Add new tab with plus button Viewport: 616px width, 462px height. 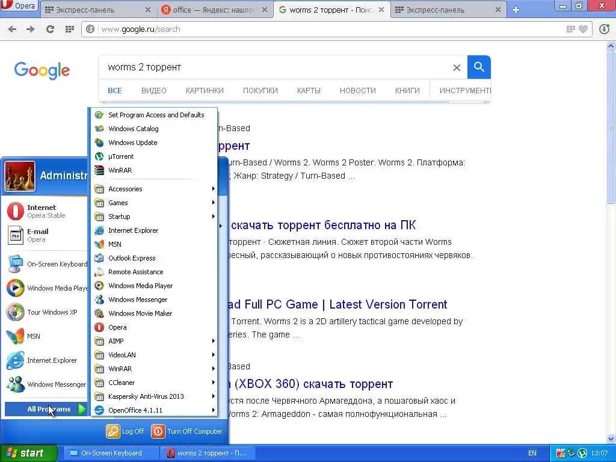pyautogui.click(x=516, y=10)
